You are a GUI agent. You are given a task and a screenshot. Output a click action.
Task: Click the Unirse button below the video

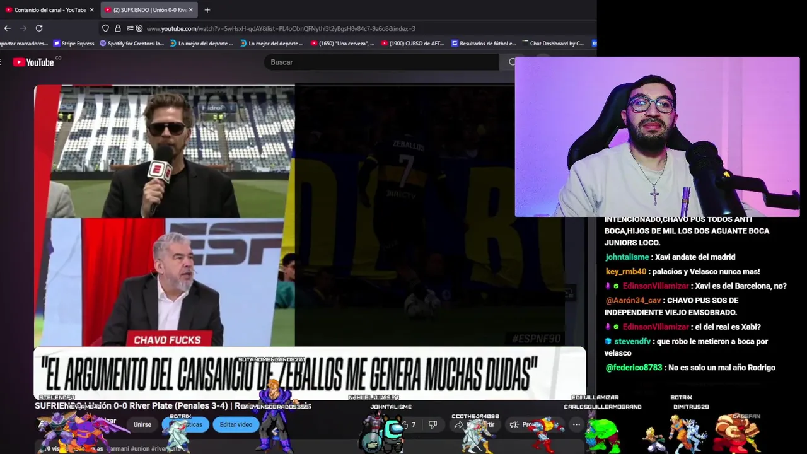(x=142, y=424)
